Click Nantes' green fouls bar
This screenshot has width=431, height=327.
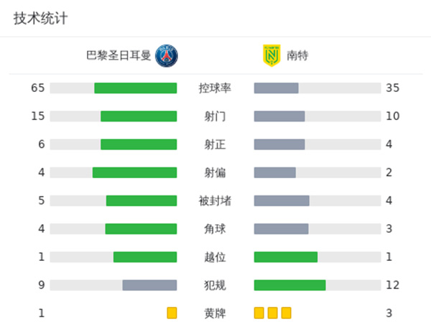pyautogui.click(x=290, y=285)
